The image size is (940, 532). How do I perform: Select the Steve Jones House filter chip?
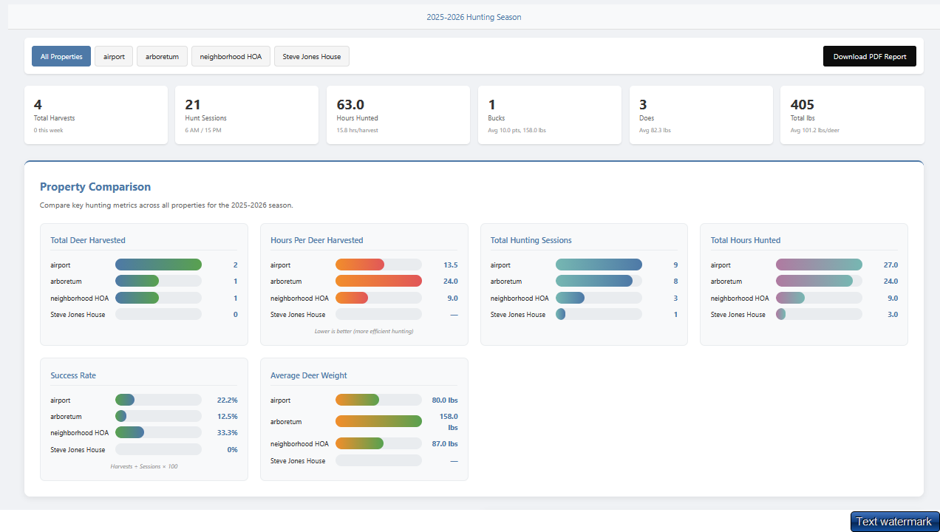pos(311,56)
